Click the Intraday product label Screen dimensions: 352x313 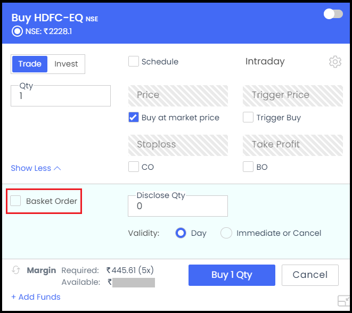click(x=265, y=61)
